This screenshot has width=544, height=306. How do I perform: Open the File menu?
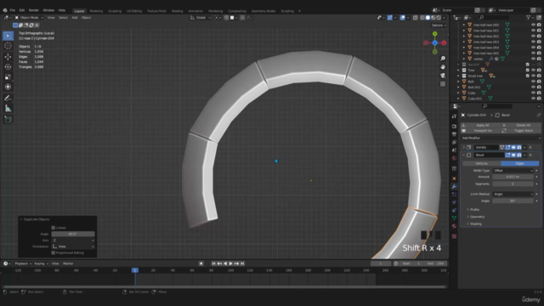(x=13, y=10)
